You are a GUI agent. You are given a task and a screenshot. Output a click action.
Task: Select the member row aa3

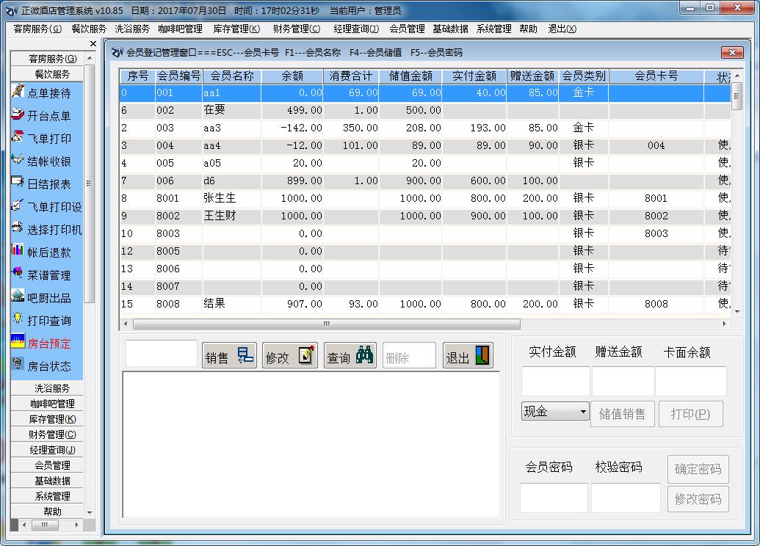click(x=425, y=128)
